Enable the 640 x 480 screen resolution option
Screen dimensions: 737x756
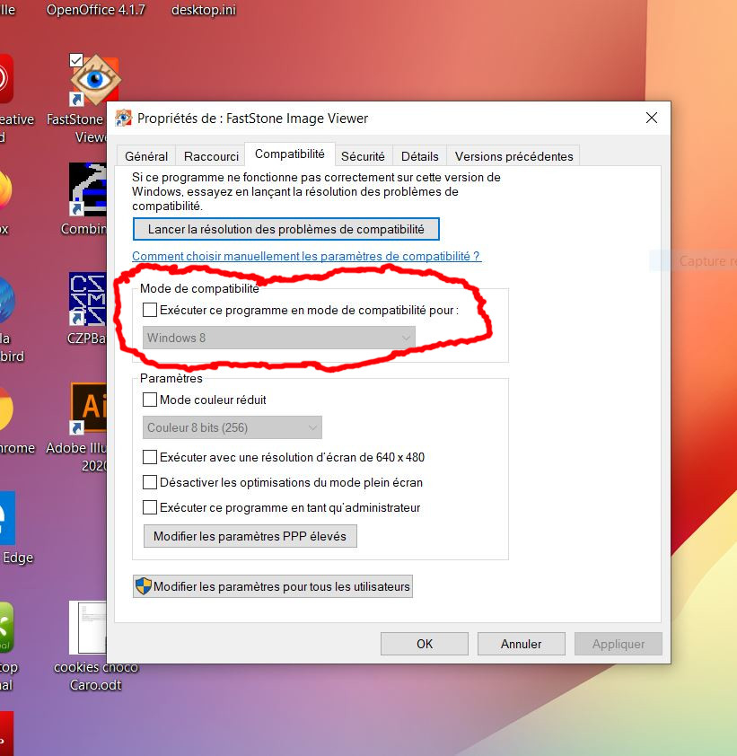150,457
